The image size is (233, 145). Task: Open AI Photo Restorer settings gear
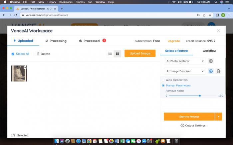pos(211,61)
